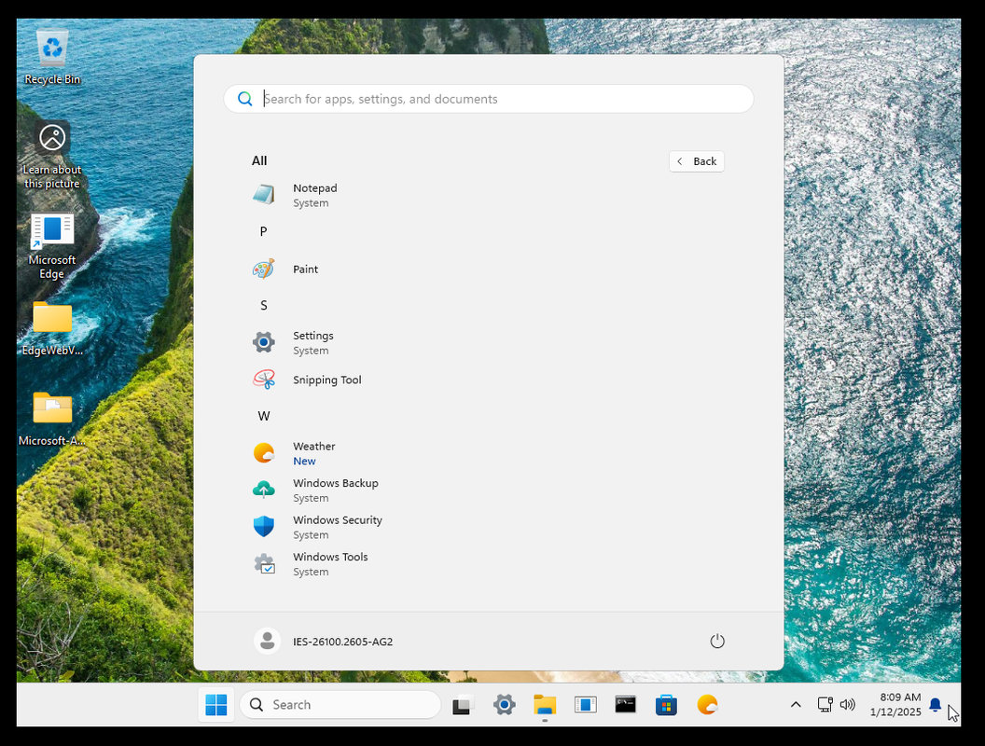Viewport: 985px width, 746px height.
Task: Click the "Windows Tools" text label
Action: [330, 557]
